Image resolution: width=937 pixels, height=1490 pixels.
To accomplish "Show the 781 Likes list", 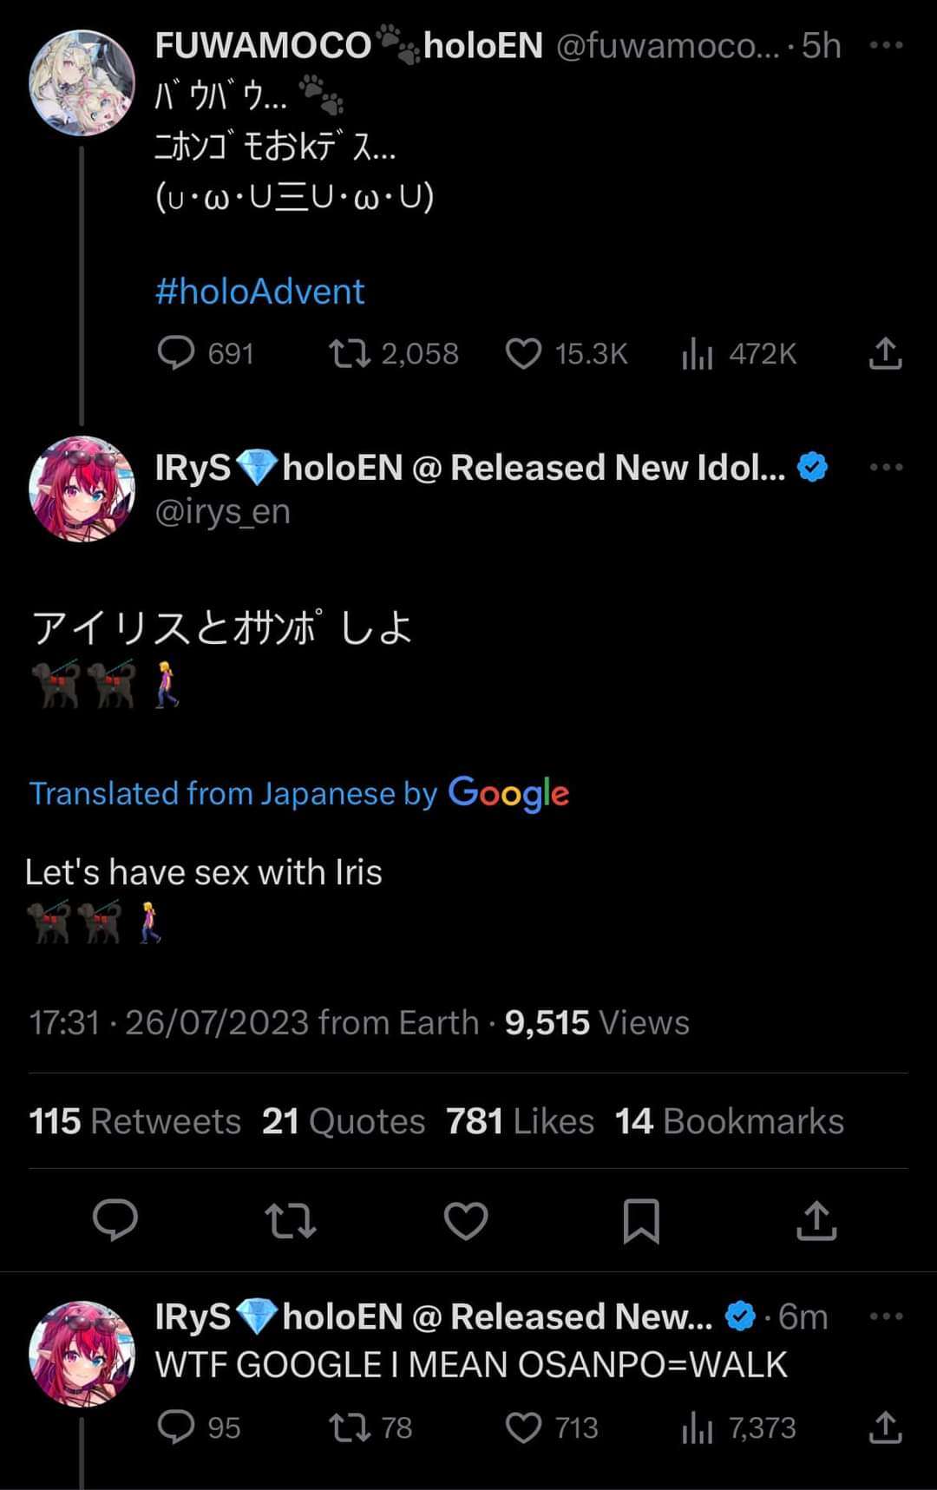I will point(520,1121).
